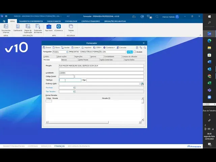216x162 pixels.
Task: Open Campos do Utilizador tab
Action: [134, 57]
